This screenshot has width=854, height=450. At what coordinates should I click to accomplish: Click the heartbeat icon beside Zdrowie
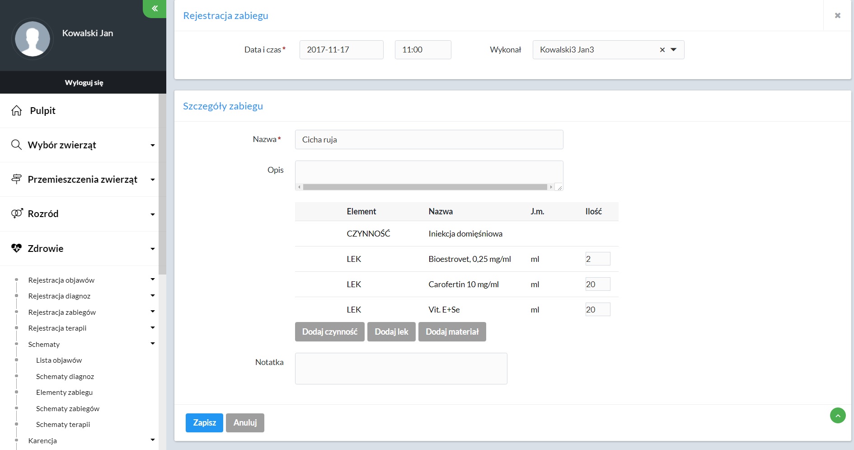(16, 248)
